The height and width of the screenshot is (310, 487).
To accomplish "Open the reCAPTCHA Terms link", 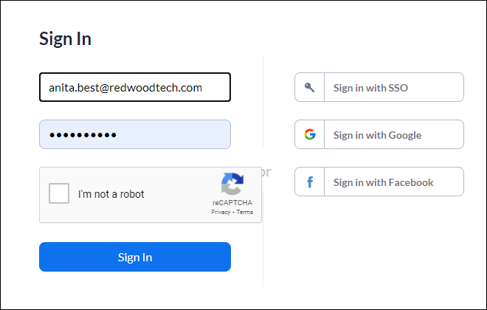I will [x=245, y=212].
